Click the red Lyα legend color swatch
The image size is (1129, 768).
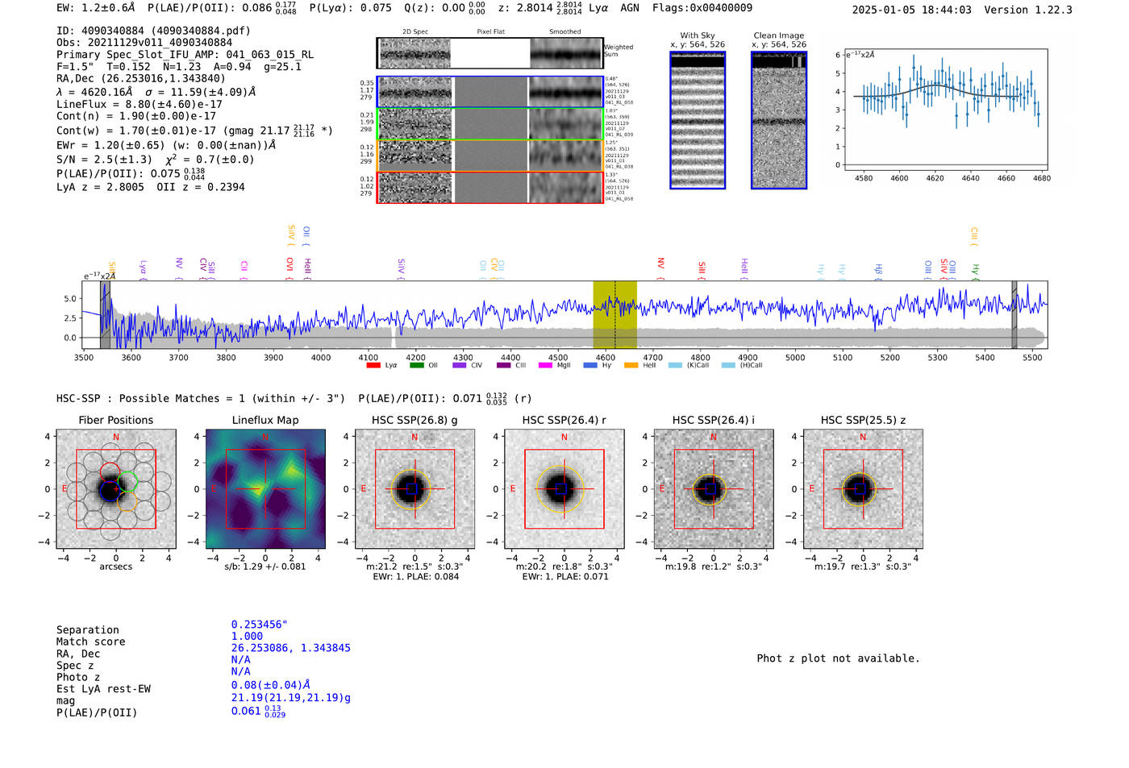[373, 365]
